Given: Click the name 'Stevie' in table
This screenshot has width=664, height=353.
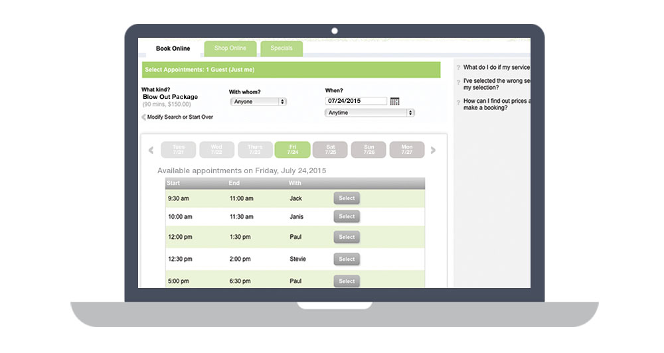Looking at the screenshot, I should (x=297, y=259).
